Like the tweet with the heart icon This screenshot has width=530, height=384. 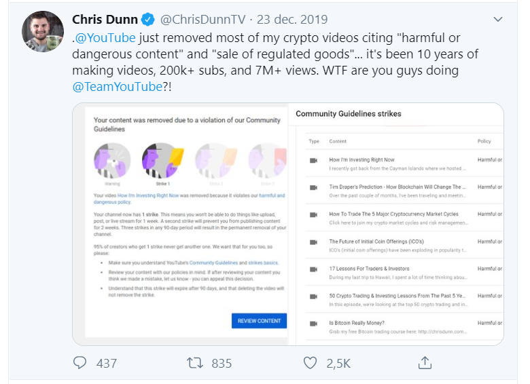pos(311,363)
